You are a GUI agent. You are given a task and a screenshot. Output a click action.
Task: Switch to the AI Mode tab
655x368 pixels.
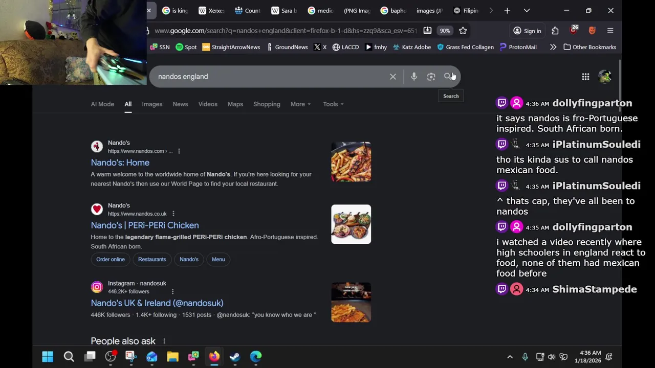click(x=102, y=104)
